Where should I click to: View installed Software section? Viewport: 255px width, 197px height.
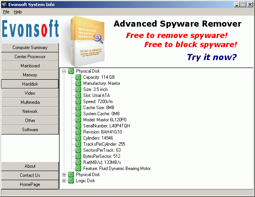pos(30,130)
